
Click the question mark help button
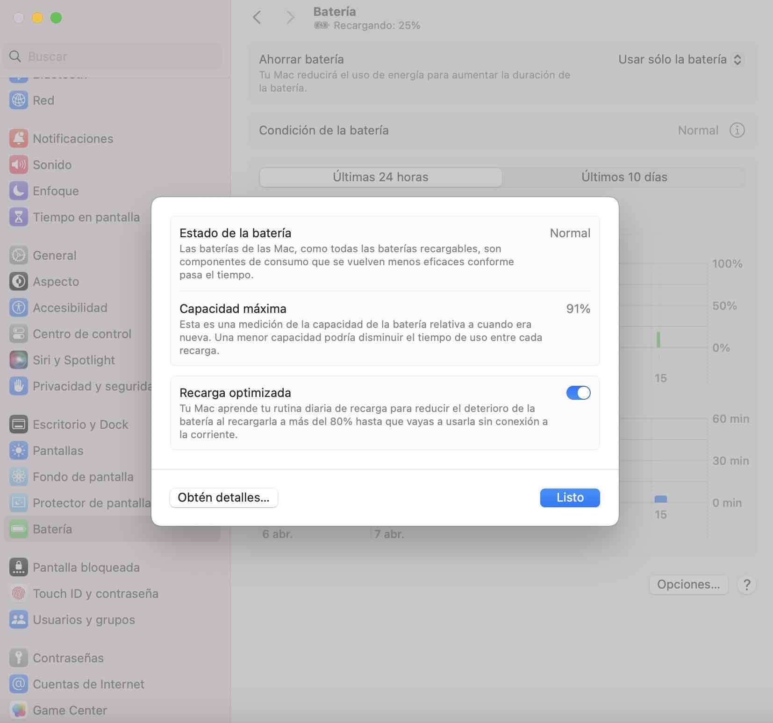coord(746,584)
